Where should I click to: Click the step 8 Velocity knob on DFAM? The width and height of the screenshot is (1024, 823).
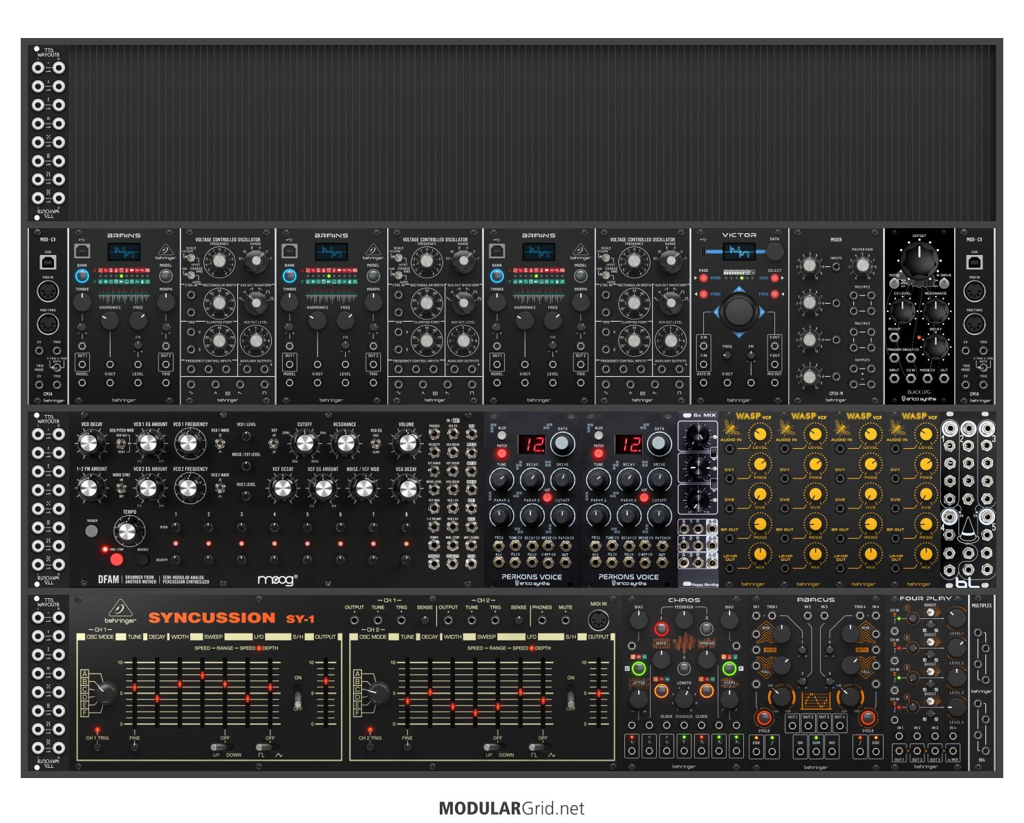point(407,559)
